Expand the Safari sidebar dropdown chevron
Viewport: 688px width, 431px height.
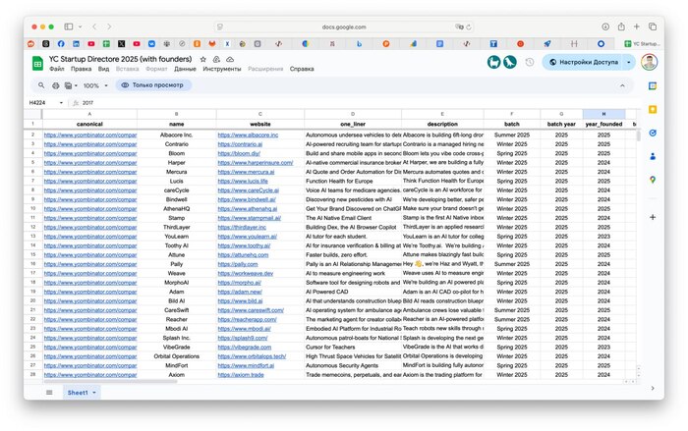pos(80,27)
